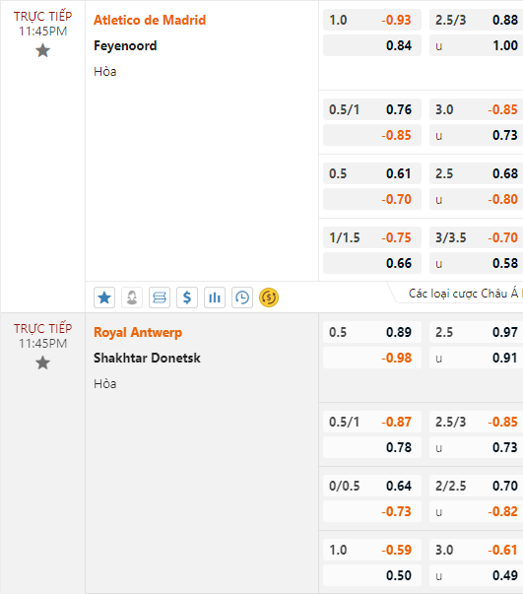This screenshot has height=594, width=523.
Task: Click the dollar sign icon
Action: (x=187, y=297)
